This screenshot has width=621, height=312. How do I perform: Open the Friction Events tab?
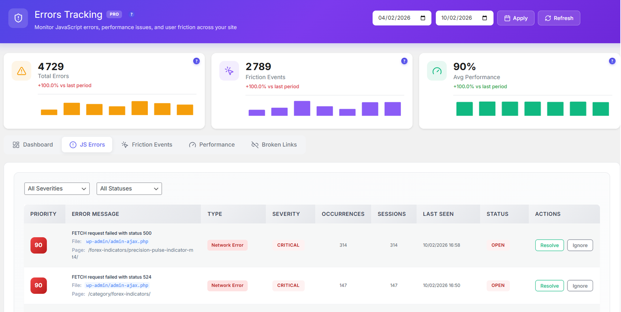pyautogui.click(x=147, y=145)
